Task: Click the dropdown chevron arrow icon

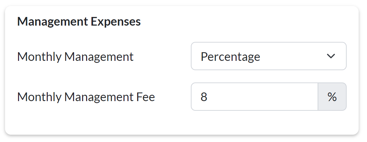Action: pyautogui.click(x=331, y=56)
